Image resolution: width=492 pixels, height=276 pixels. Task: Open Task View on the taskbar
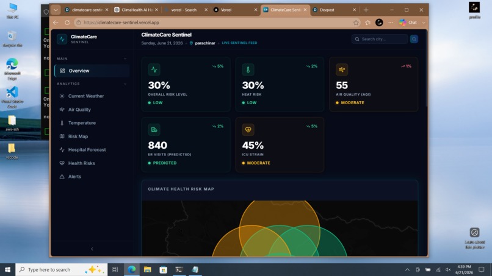point(115,270)
